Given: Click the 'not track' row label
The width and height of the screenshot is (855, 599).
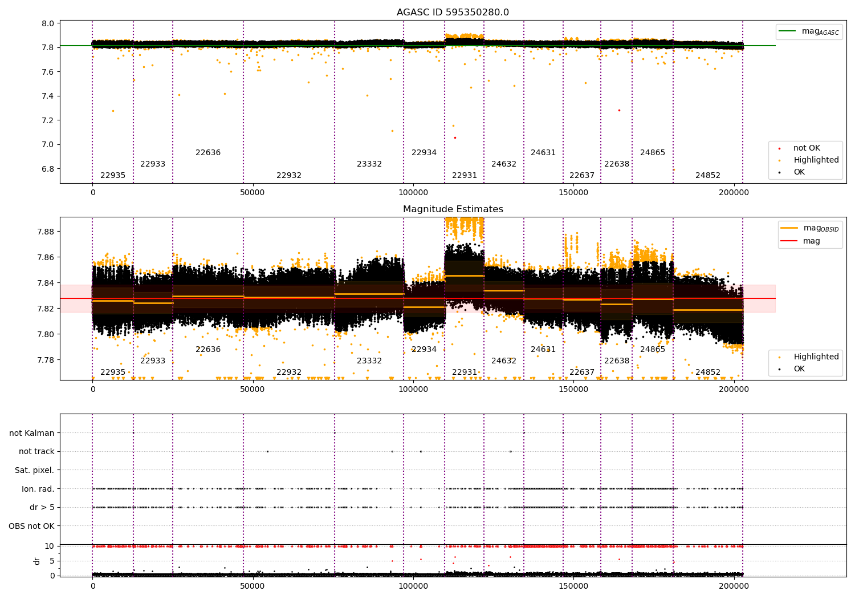Looking at the screenshot, I should click(36, 452).
